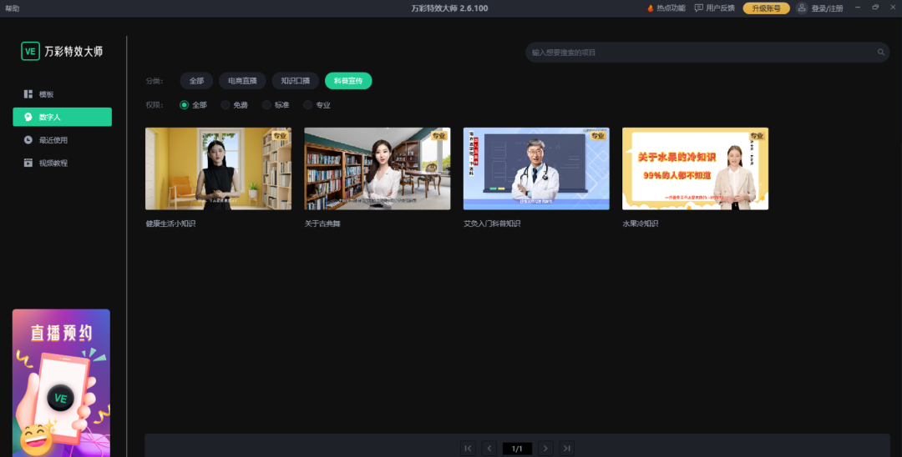Filter by 电商直播 category
902x457 pixels.
pos(242,81)
